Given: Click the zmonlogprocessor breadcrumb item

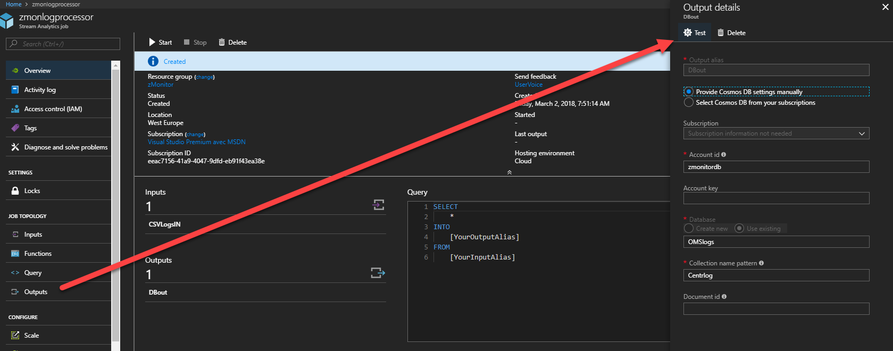Looking at the screenshot, I should pos(56,4).
